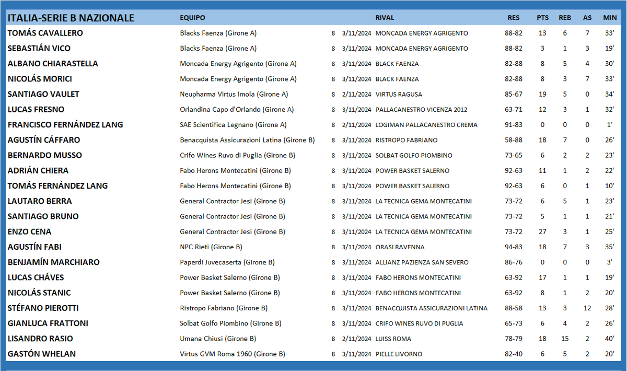Image resolution: width=627 pixels, height=371 pixels.
Task: Click player name LUCAS CHÁVES
Action: (37, 277)
